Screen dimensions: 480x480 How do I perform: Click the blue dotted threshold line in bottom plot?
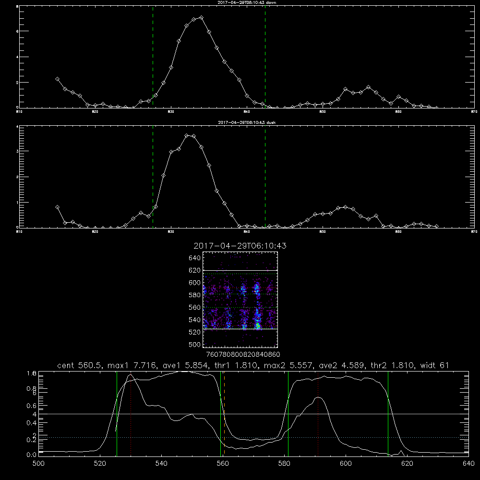(253, 437)
